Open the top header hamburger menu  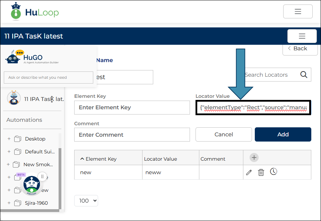298,11
